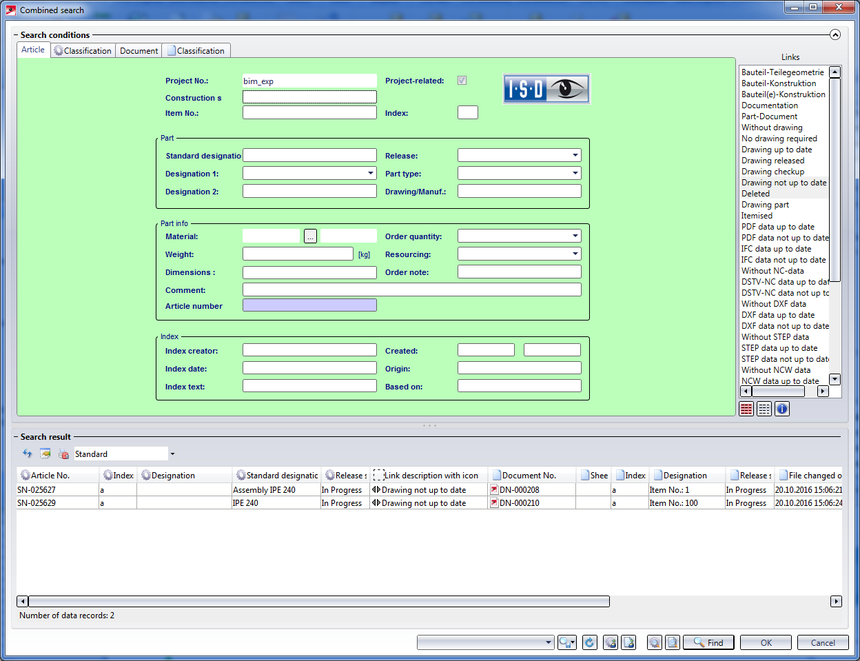Viewport: 860px width, 661px height.
Task: Click the Material browse ellipsis button
Action: (310, 236)
